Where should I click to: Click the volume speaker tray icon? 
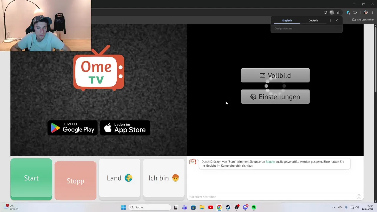357,207
